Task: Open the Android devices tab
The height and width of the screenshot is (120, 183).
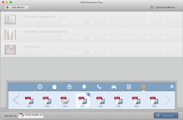Action: tap(84, 87)
